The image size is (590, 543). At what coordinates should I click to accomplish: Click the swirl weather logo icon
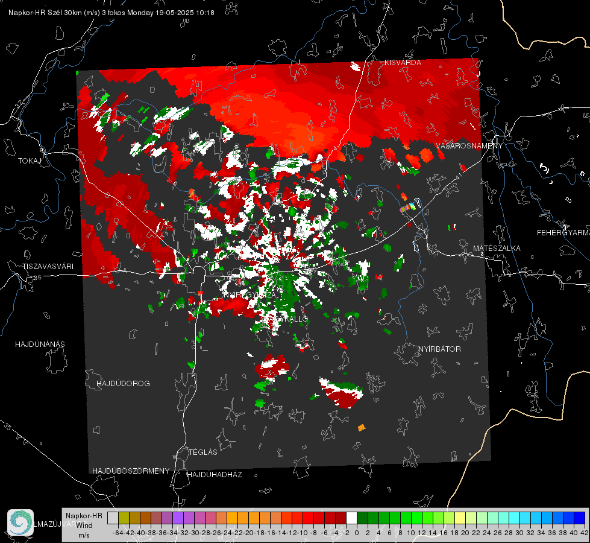(x=20, y=522)
